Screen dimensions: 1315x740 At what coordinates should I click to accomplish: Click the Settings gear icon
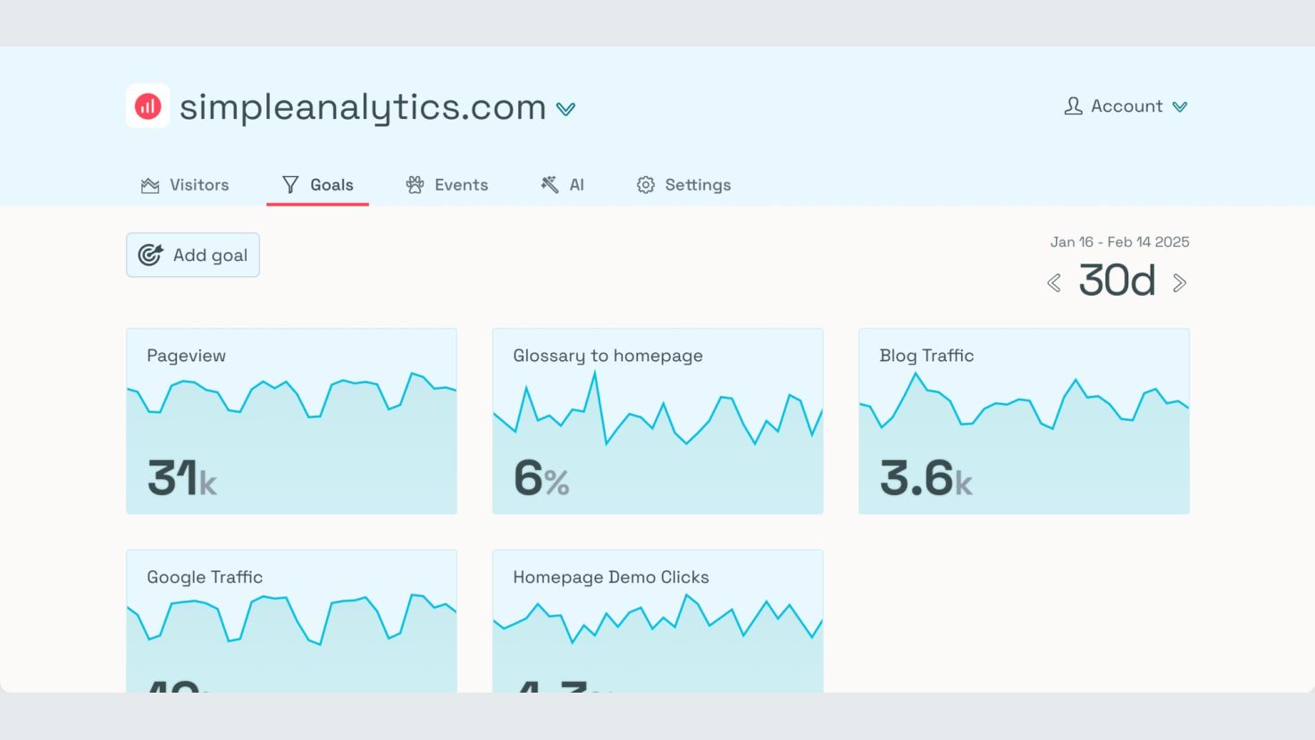(646, 185)
